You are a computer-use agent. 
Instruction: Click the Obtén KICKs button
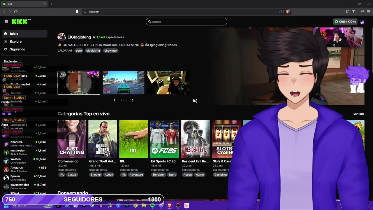pos(345,22)
